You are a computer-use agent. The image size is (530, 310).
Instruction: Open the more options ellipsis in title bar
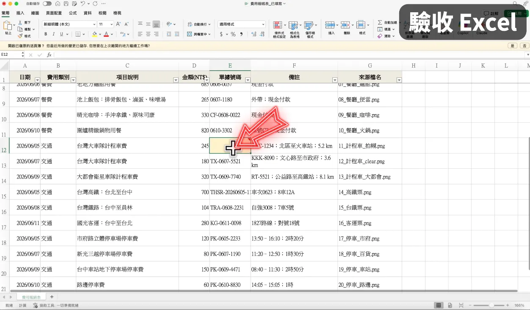pyautogui.click(x=102, y=3)
